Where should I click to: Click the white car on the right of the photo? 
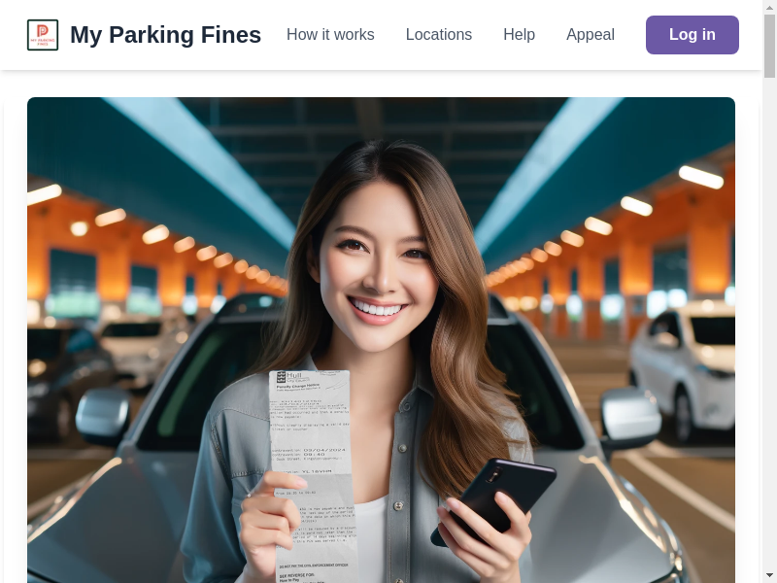click(x=684, y=369)
